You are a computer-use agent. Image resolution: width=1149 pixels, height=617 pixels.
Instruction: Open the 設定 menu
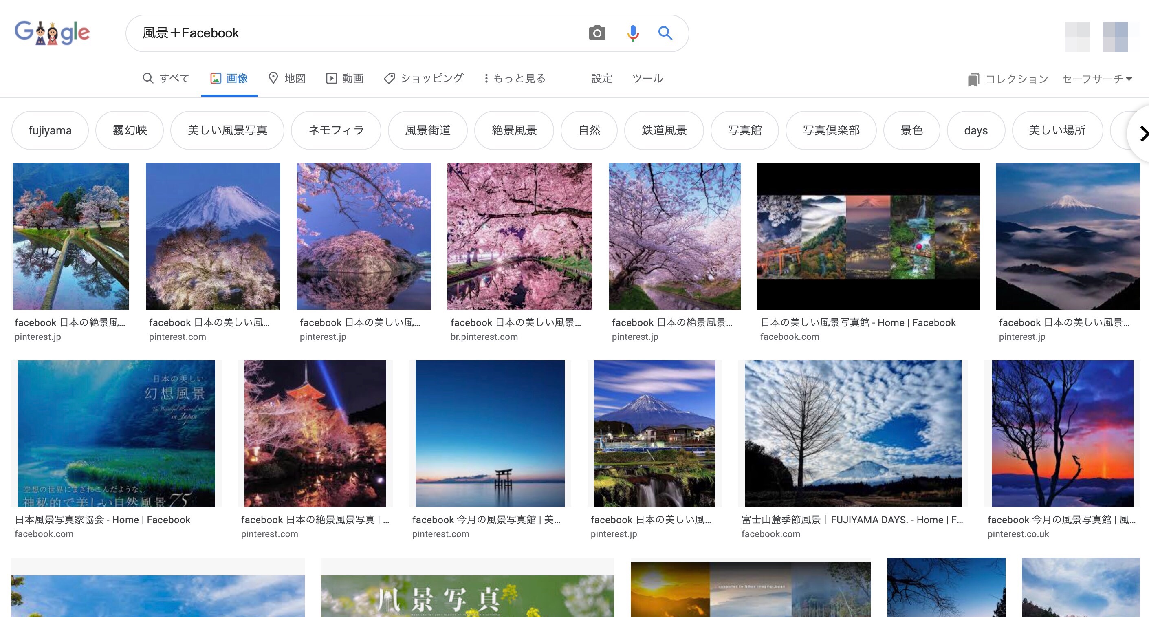click(x=601, y=79)
